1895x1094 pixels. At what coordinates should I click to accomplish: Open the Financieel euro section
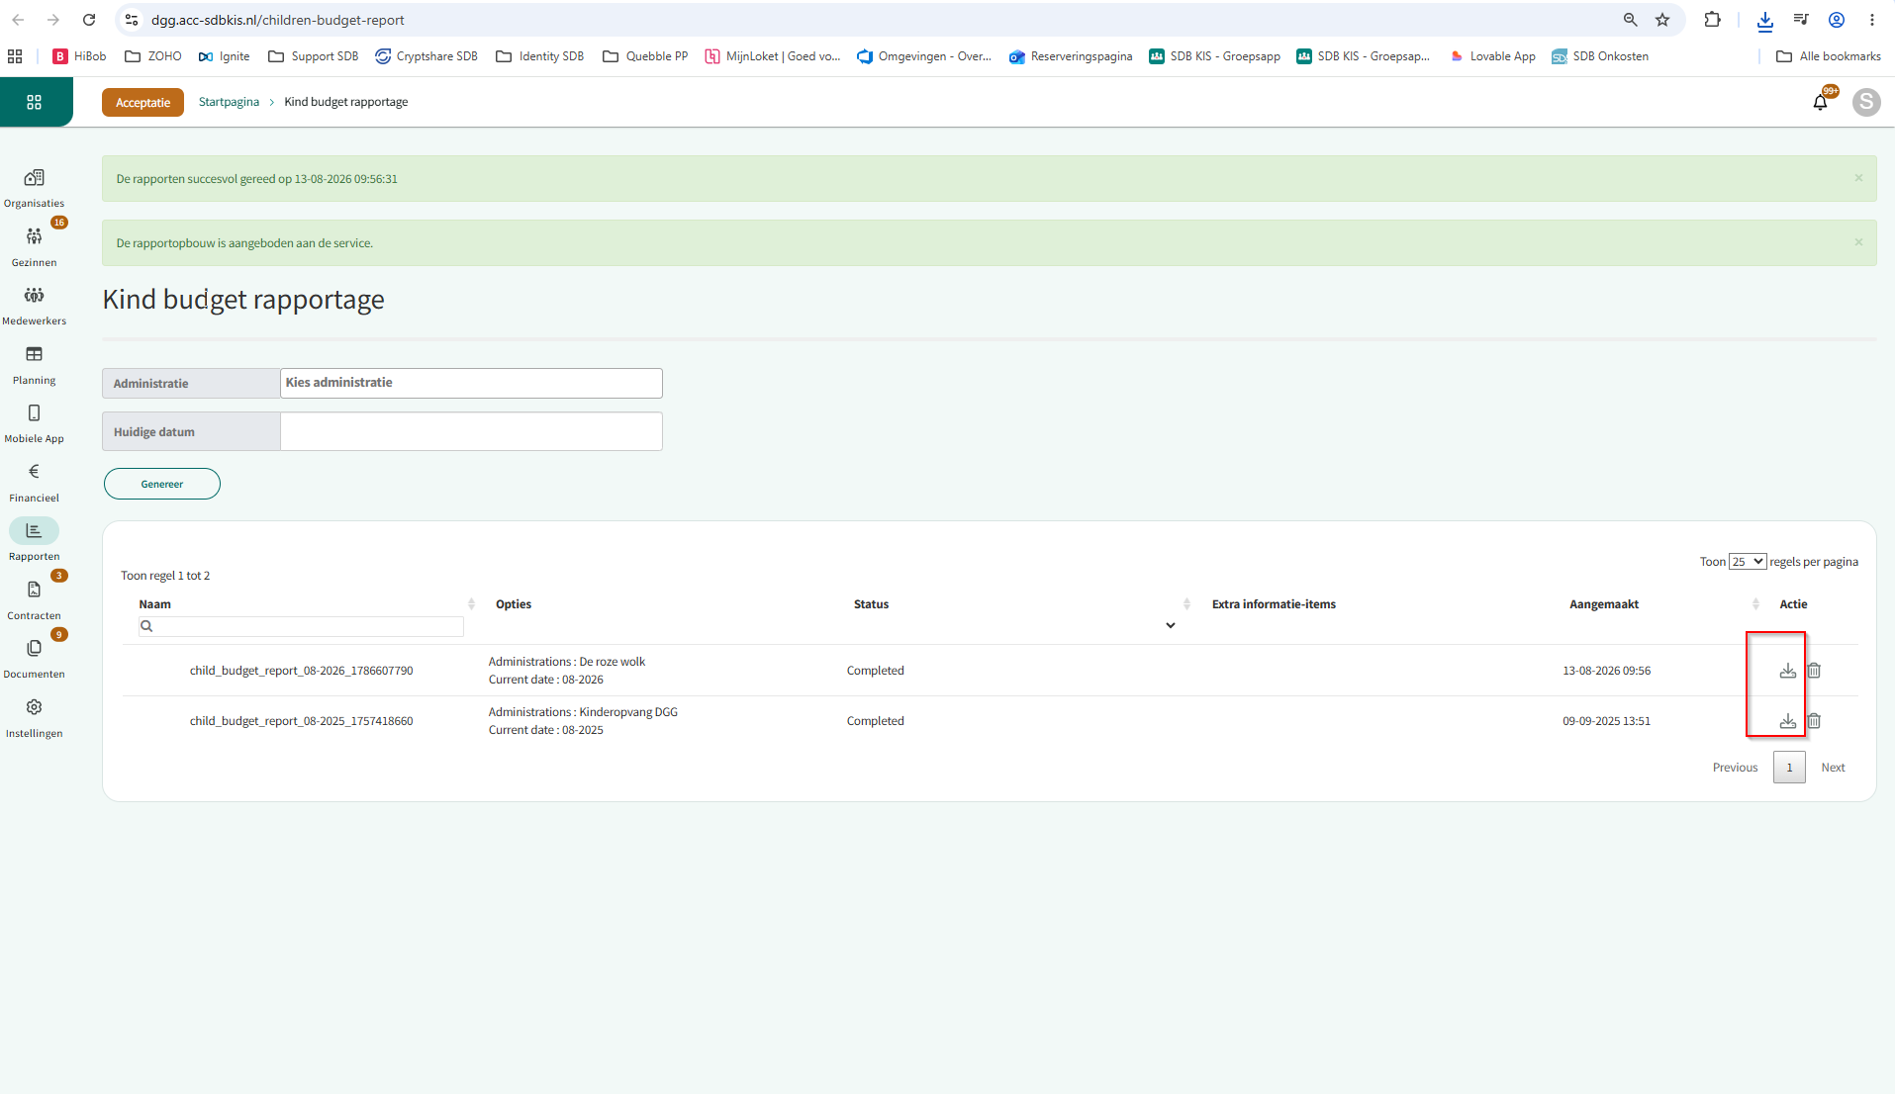pos(34,481)
